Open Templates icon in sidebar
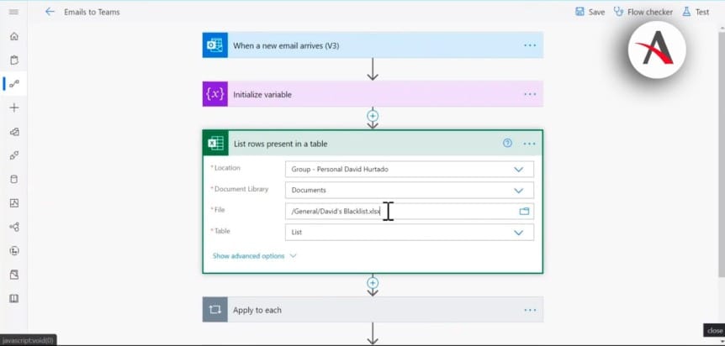The height and width of the screenshot is (346, 725). point(13,132)
